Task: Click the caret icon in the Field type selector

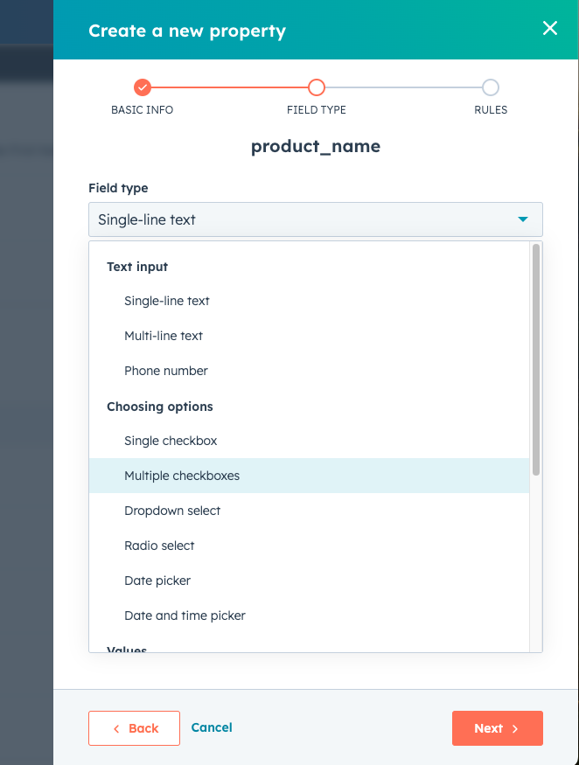Action: (x=523, y=219)
